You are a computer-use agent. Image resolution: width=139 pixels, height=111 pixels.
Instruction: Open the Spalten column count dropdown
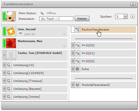tap(121, 16)
